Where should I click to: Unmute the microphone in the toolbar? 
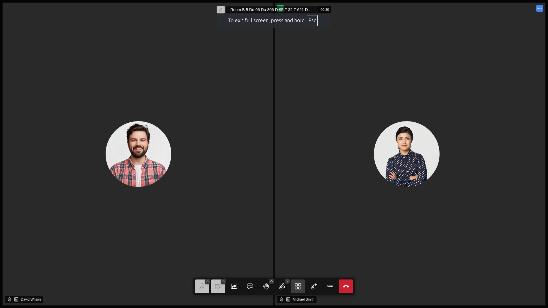point(202,286)
